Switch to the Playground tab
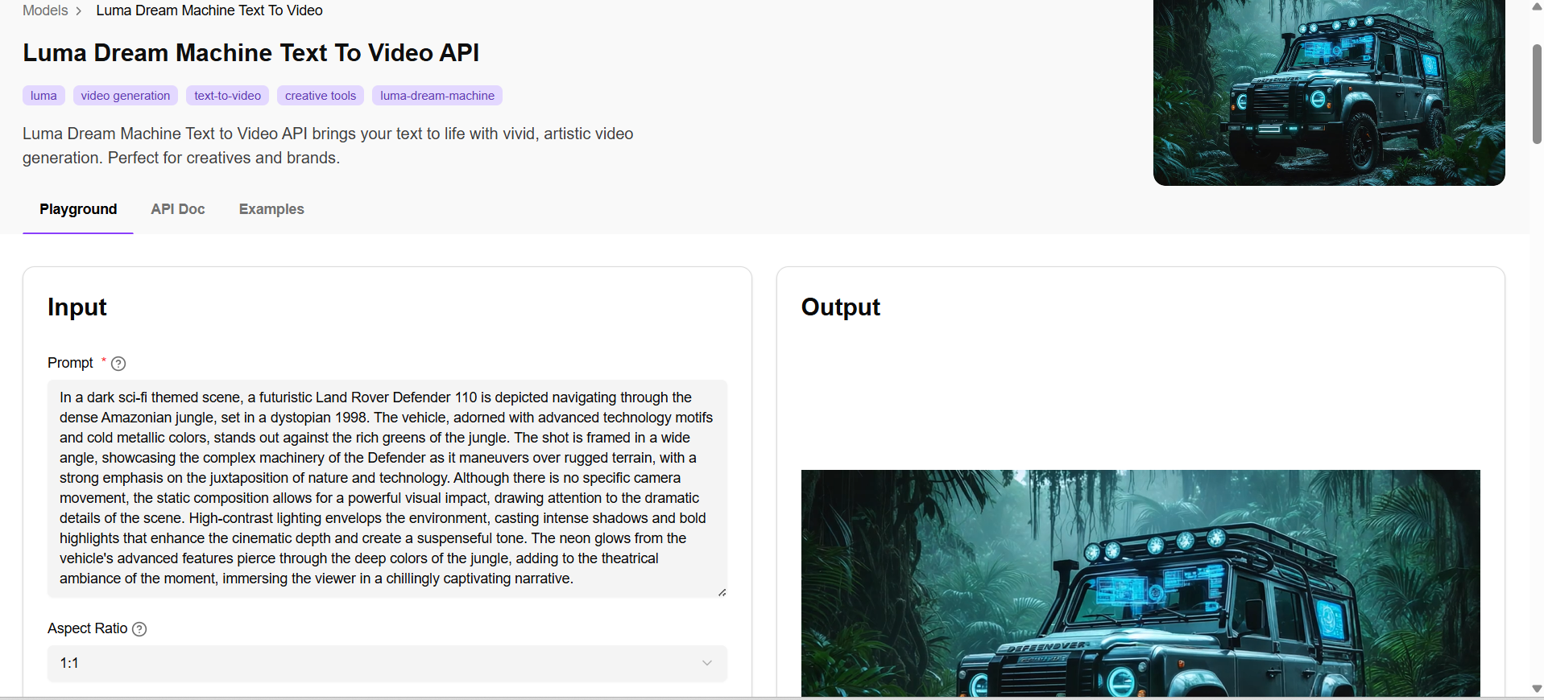1544x700 pixels. coord(78,209)
